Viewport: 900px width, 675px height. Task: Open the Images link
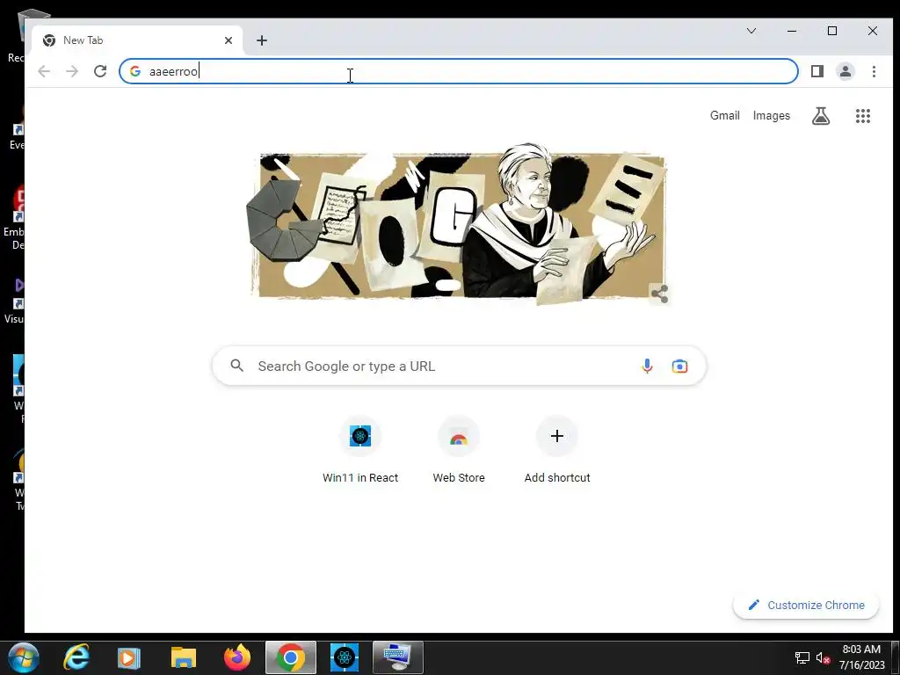(771, 115)
